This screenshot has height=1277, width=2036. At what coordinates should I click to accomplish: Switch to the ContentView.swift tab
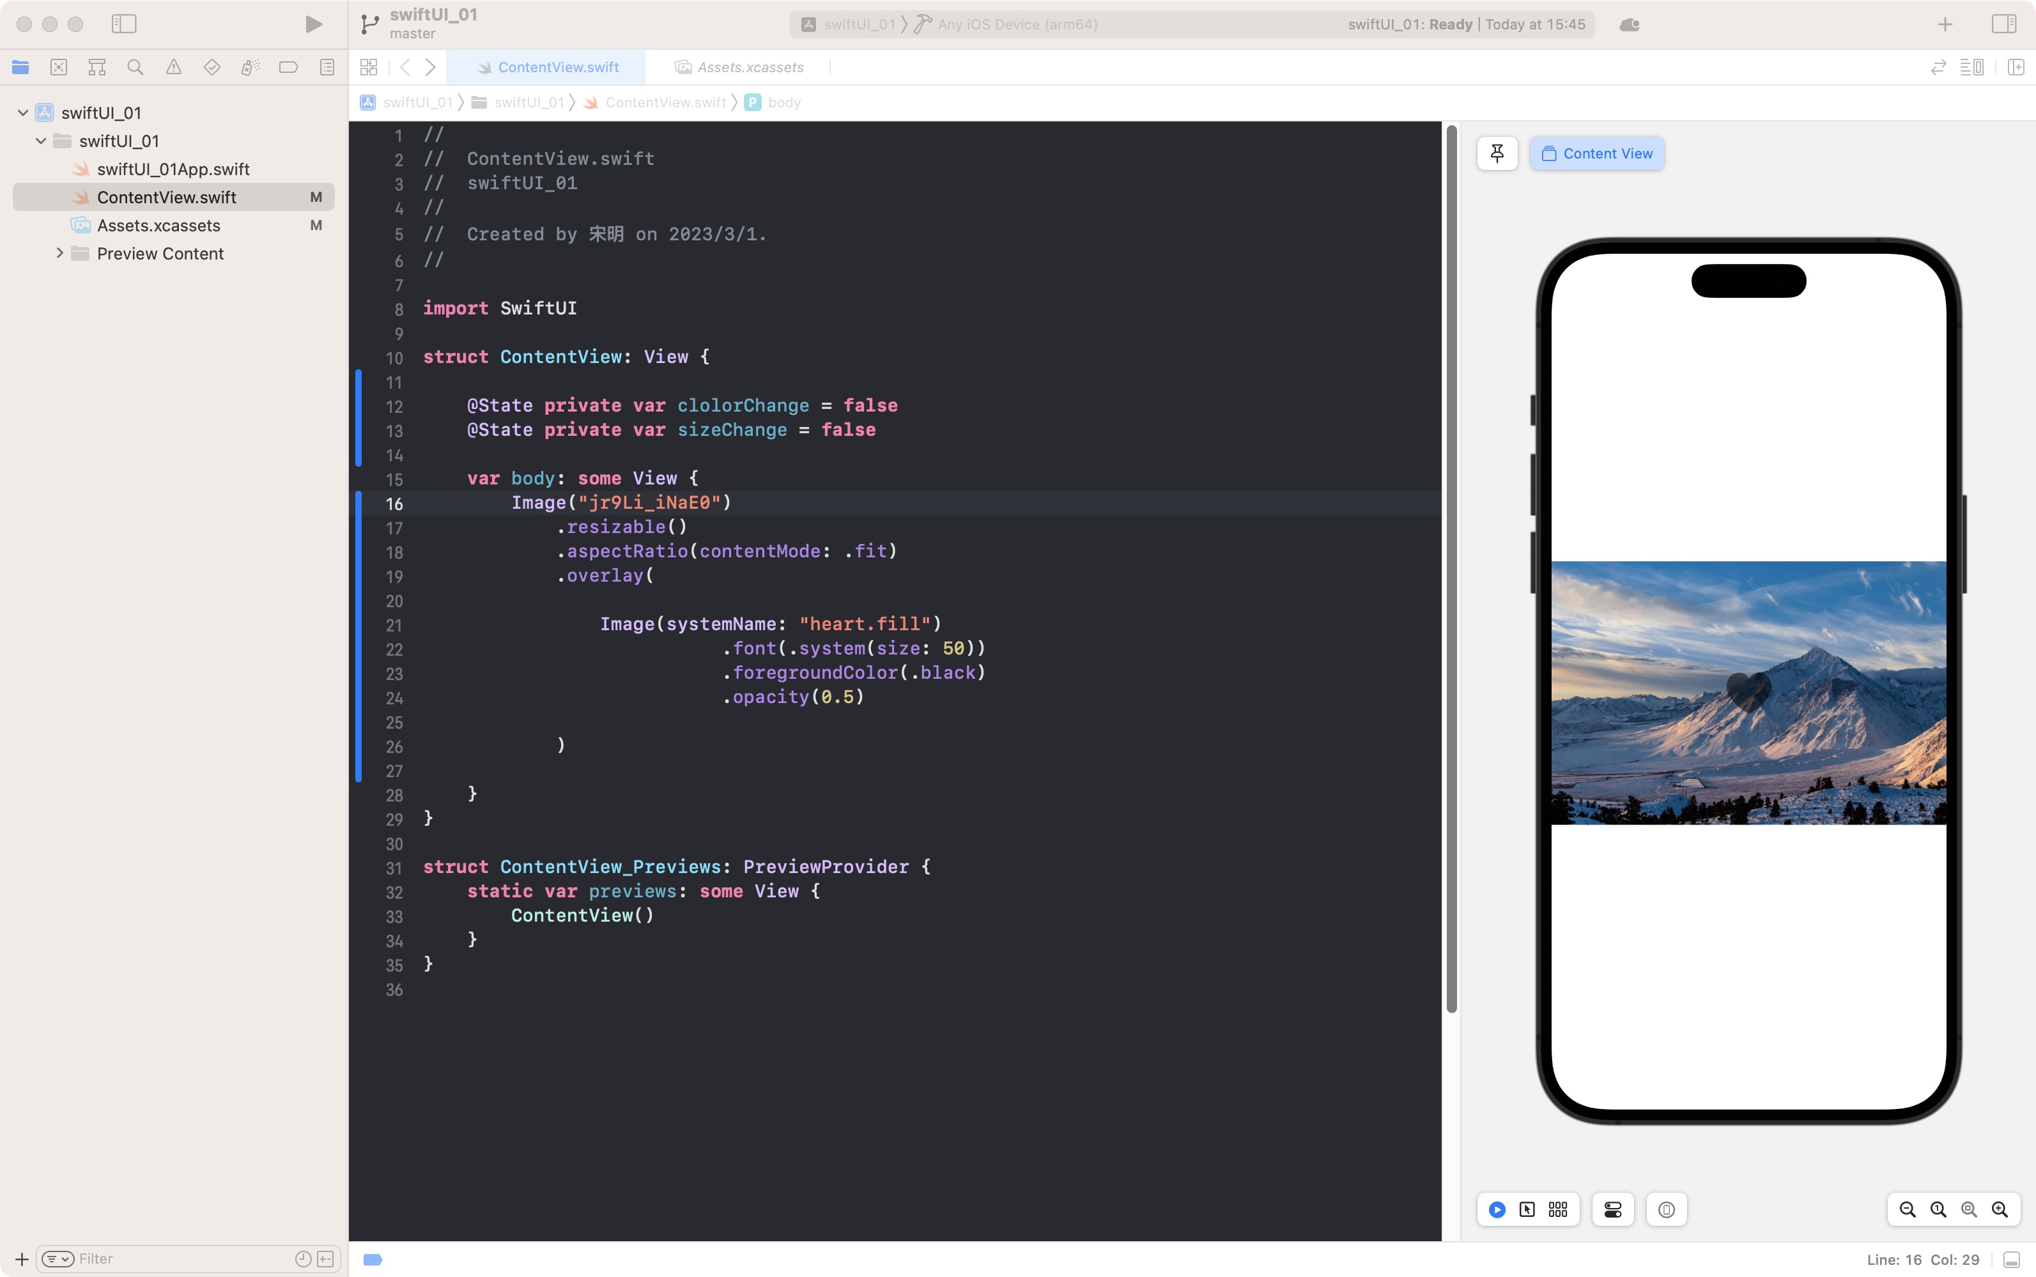coord(546,66)
